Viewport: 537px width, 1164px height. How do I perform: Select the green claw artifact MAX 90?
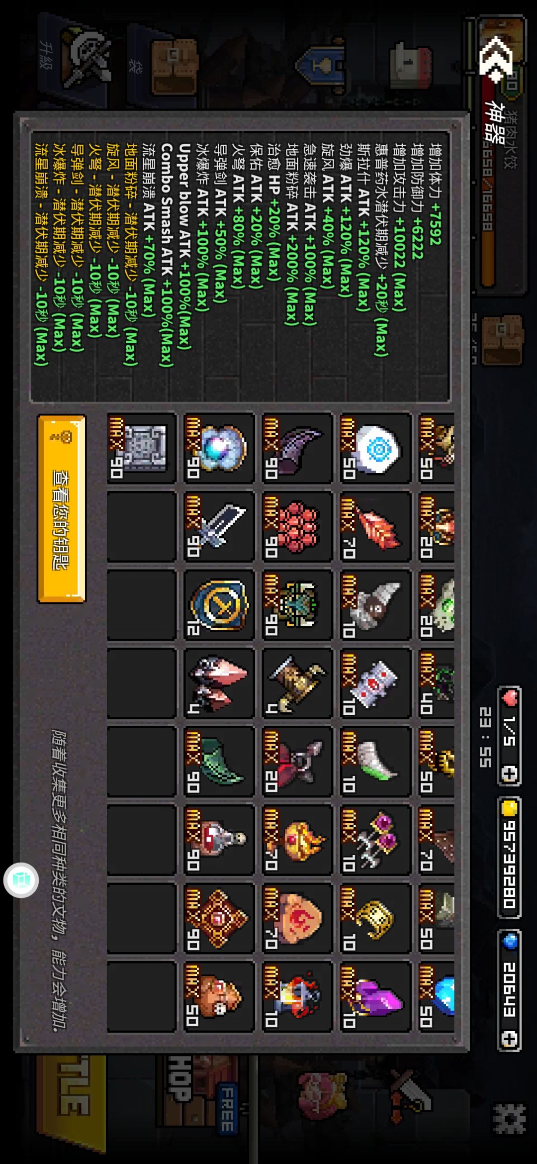pos(219,762)
